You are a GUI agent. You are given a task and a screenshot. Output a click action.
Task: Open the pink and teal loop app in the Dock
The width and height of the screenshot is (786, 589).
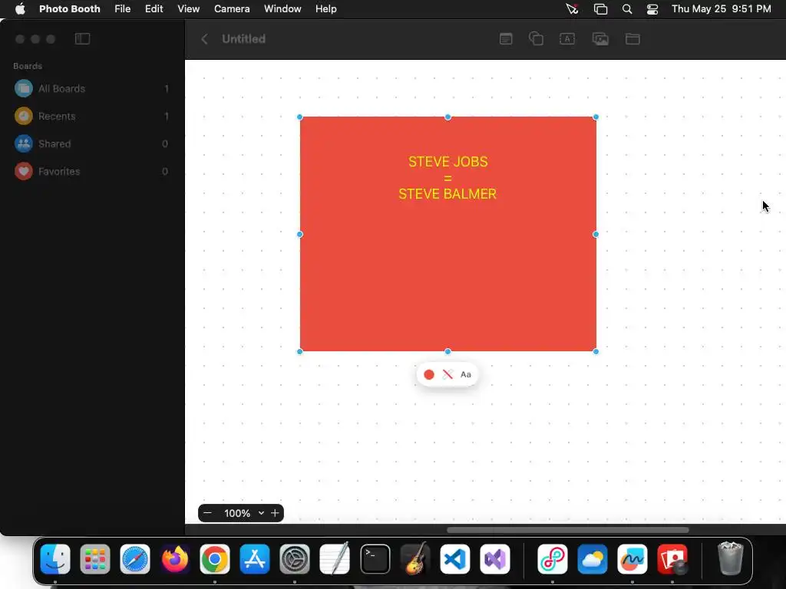pos(553,559)
